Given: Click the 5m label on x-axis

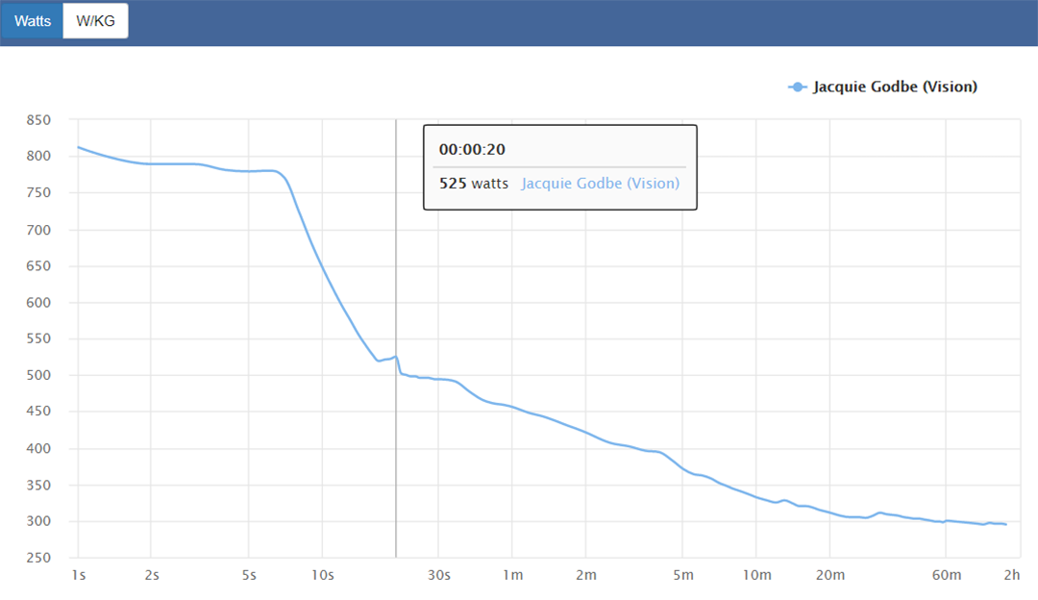Looking at the screenshot, I should 683,575.
